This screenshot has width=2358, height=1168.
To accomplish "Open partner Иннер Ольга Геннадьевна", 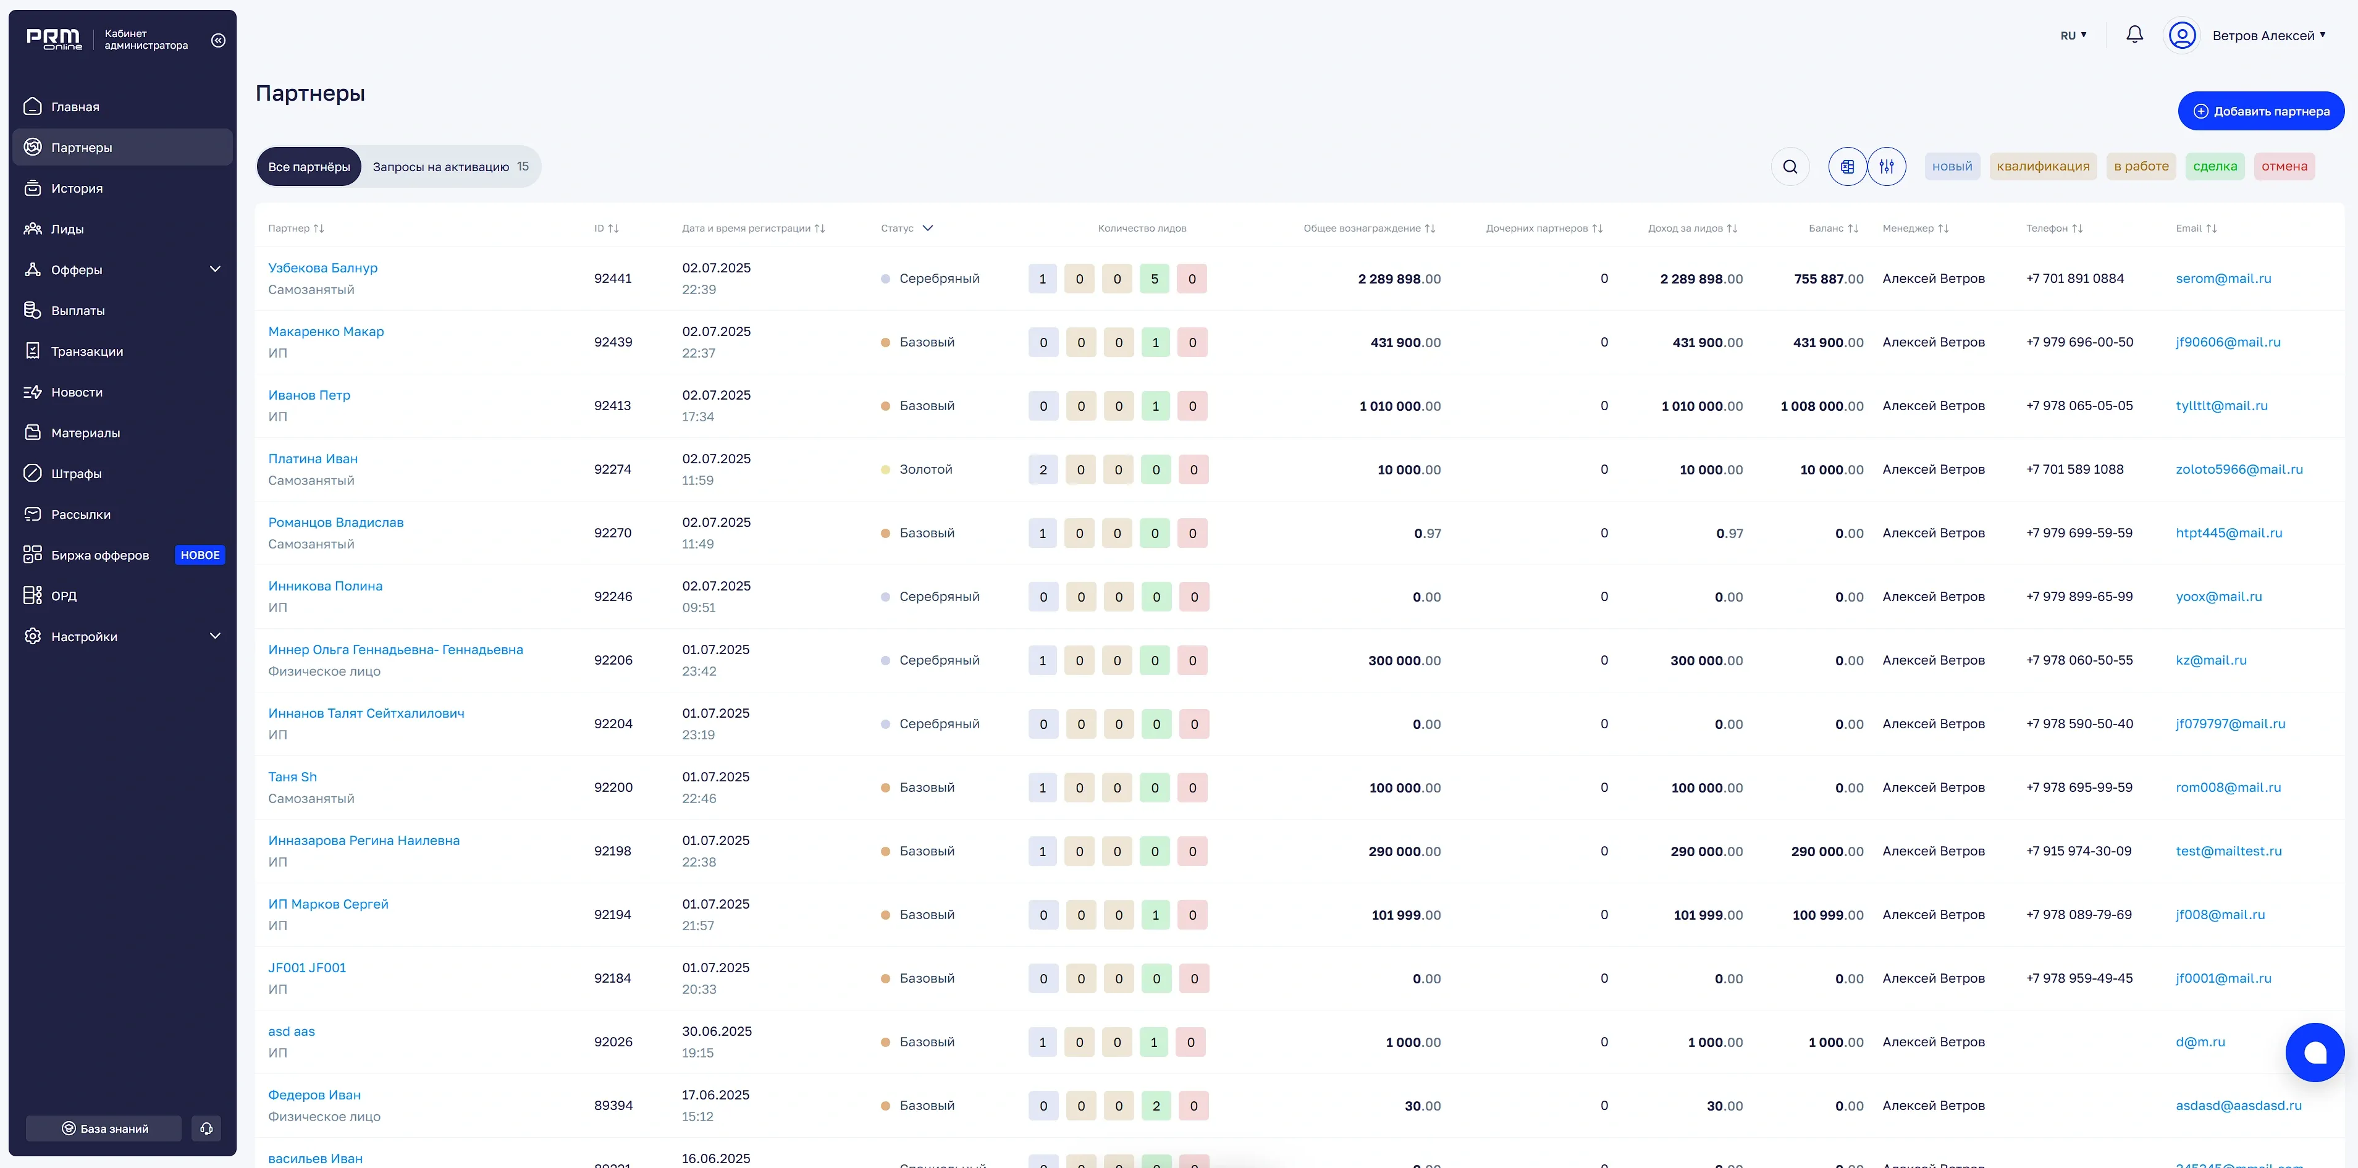I will pyautogui.click(x=395, y=649).
